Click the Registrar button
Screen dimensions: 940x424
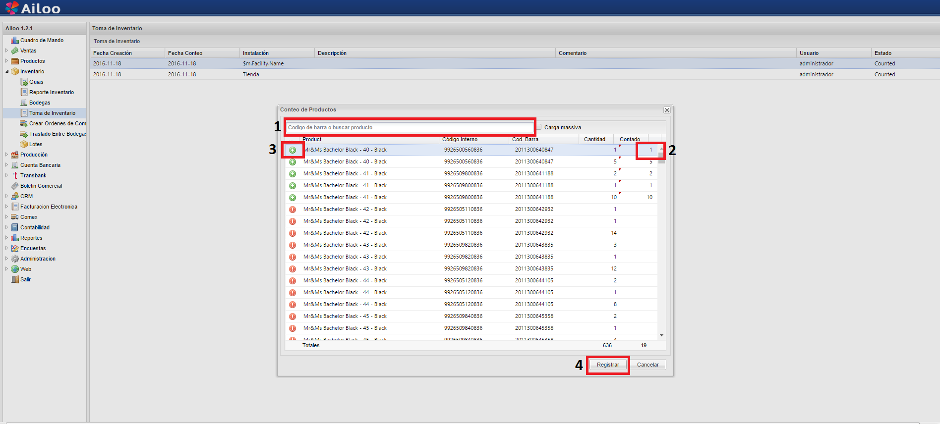[x=608, y=365]
